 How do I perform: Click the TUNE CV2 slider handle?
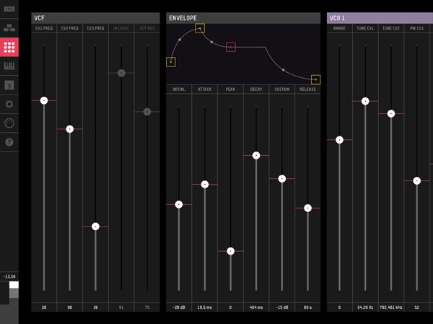point(391,113)
